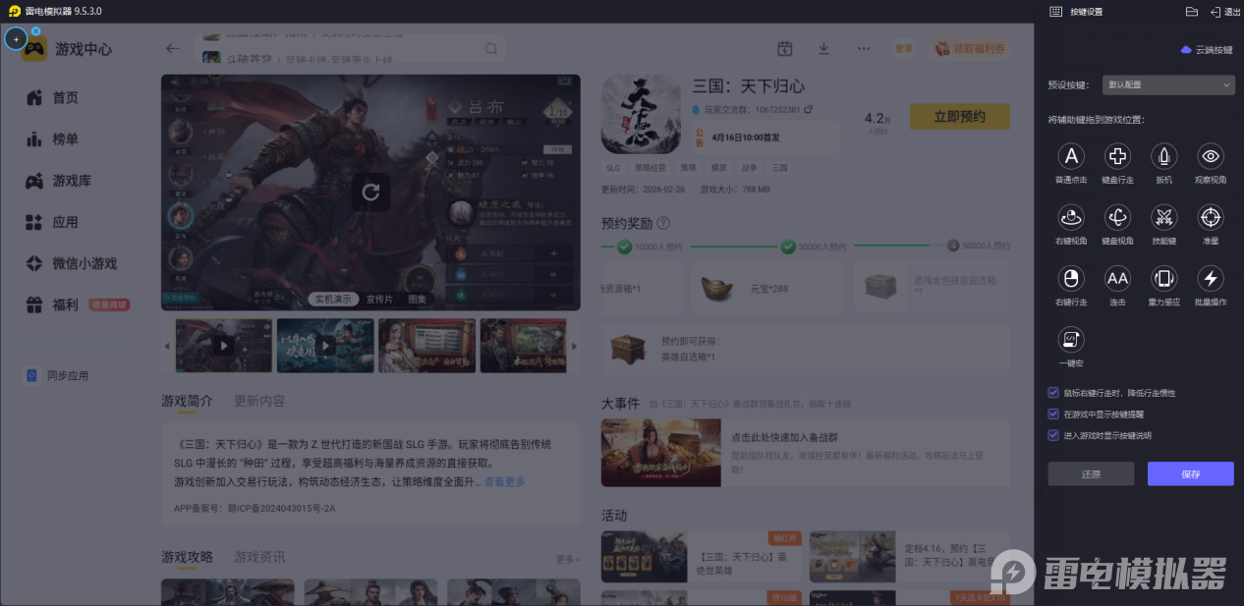Viewport: 1244px width, 606px height.
Task: Click 同步应用 in sidebar
Action: pyautogui.click(x=58, y=375)
